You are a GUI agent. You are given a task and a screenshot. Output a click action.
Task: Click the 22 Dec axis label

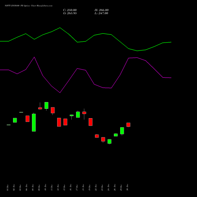click(96, 188)
